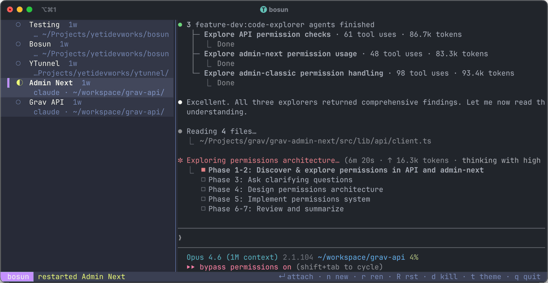Click the half-filled Admin Next status icon

click(19, 83)
